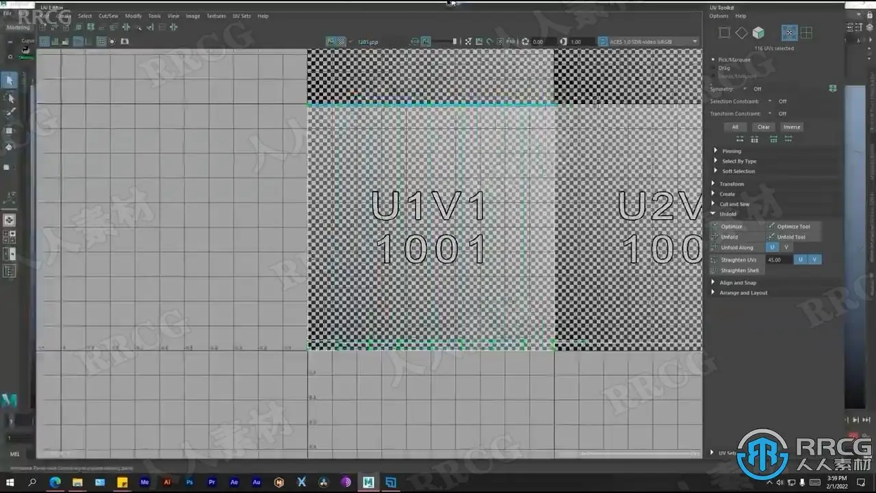The image size is (876, 493).
Task: Activate the Paint selection tool in toolbox
Action: coord(10,113)
